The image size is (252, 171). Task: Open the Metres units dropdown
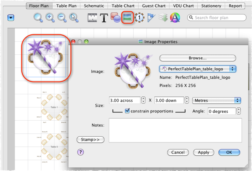(216, 100)
